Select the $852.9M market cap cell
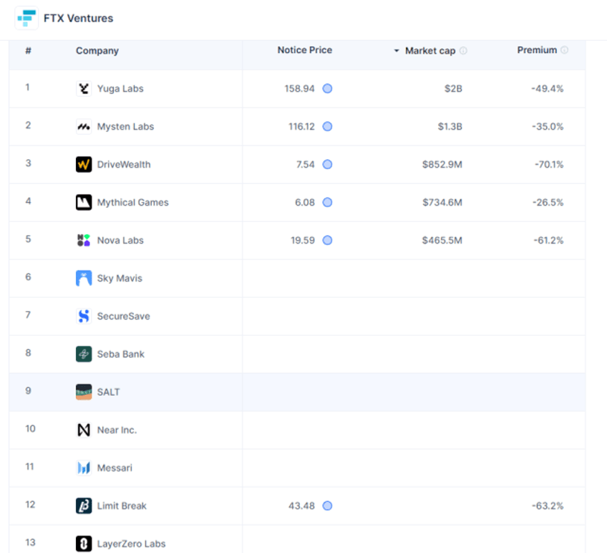This screenshot has height=553, width=607. [x=442, y=165]
